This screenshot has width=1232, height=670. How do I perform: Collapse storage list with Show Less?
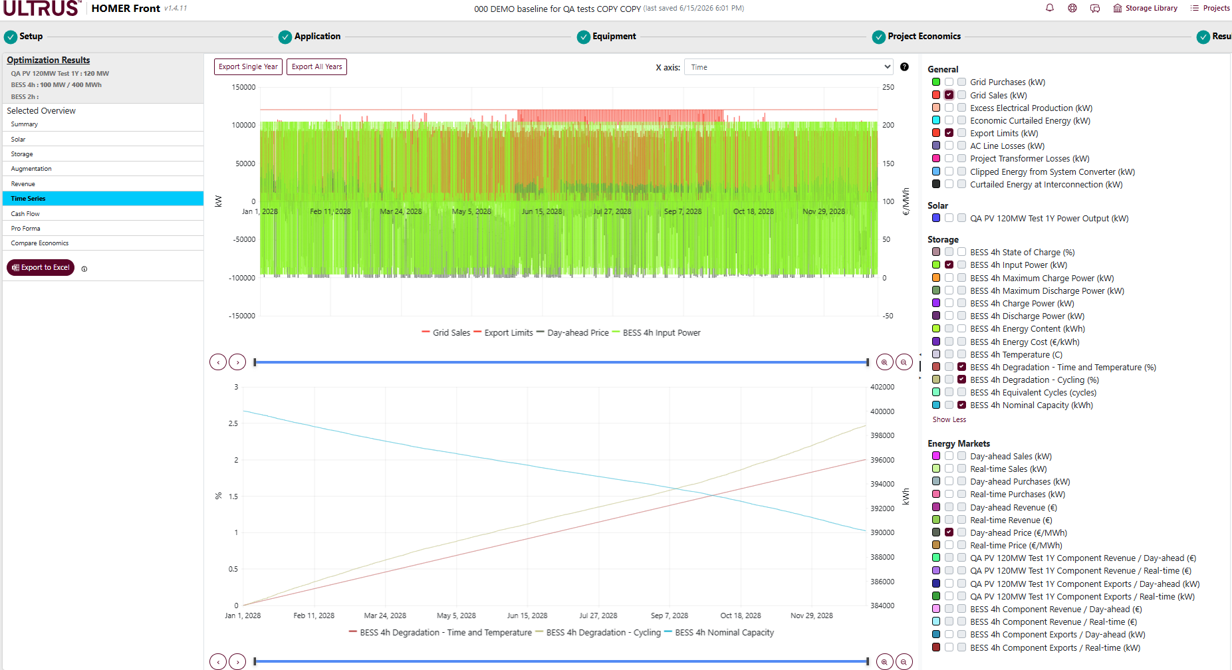tap(949, 419)
